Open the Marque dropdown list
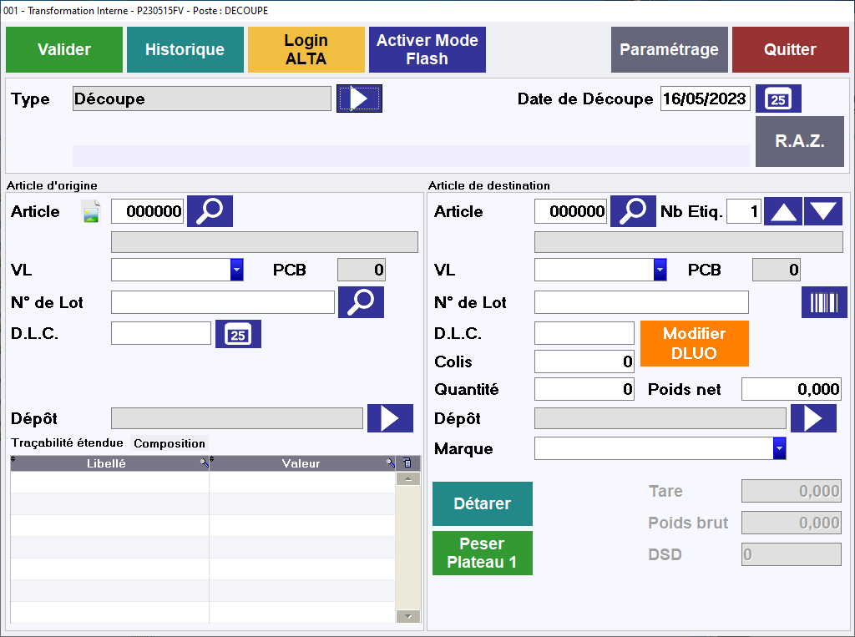 [779, 449]
